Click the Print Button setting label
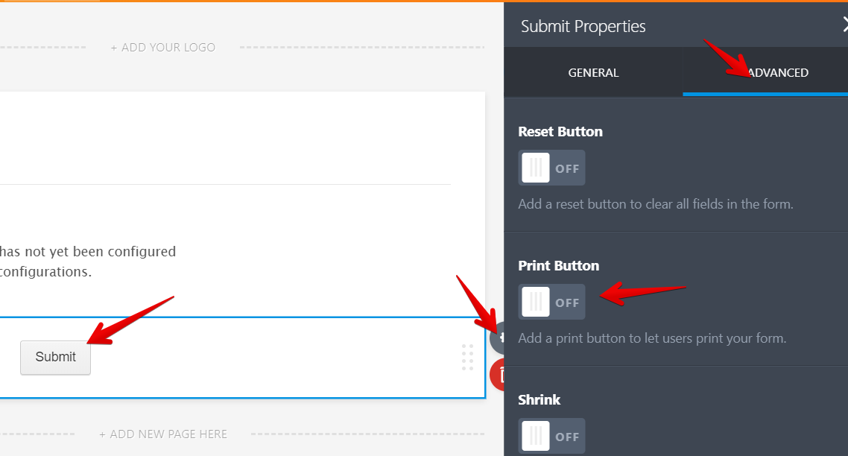848x456 pixels. coord(558,266)
